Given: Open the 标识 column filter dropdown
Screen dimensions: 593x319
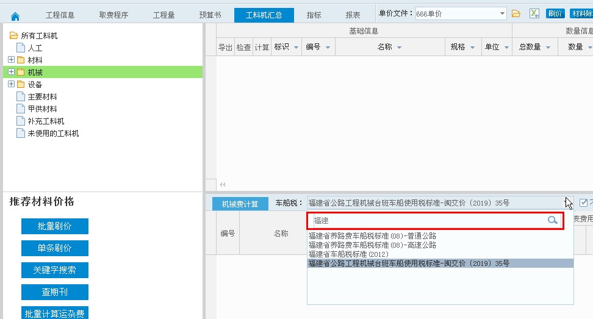Looking at the screenshot, I should [296, 47].
